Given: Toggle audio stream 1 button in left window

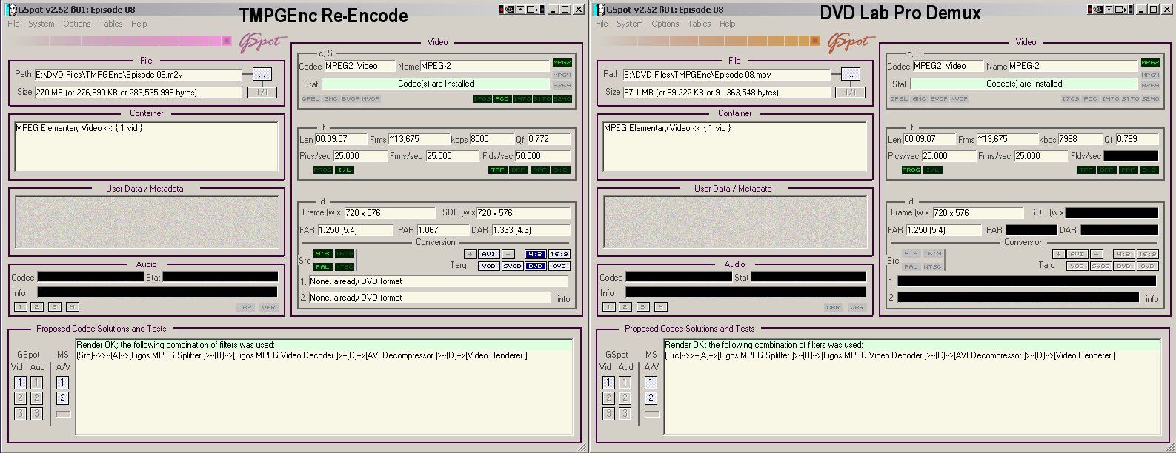Looking at the screenshot, I should (x=20, y=306).
